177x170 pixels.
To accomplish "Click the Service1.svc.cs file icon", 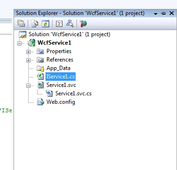I will [x=49, y=93].
